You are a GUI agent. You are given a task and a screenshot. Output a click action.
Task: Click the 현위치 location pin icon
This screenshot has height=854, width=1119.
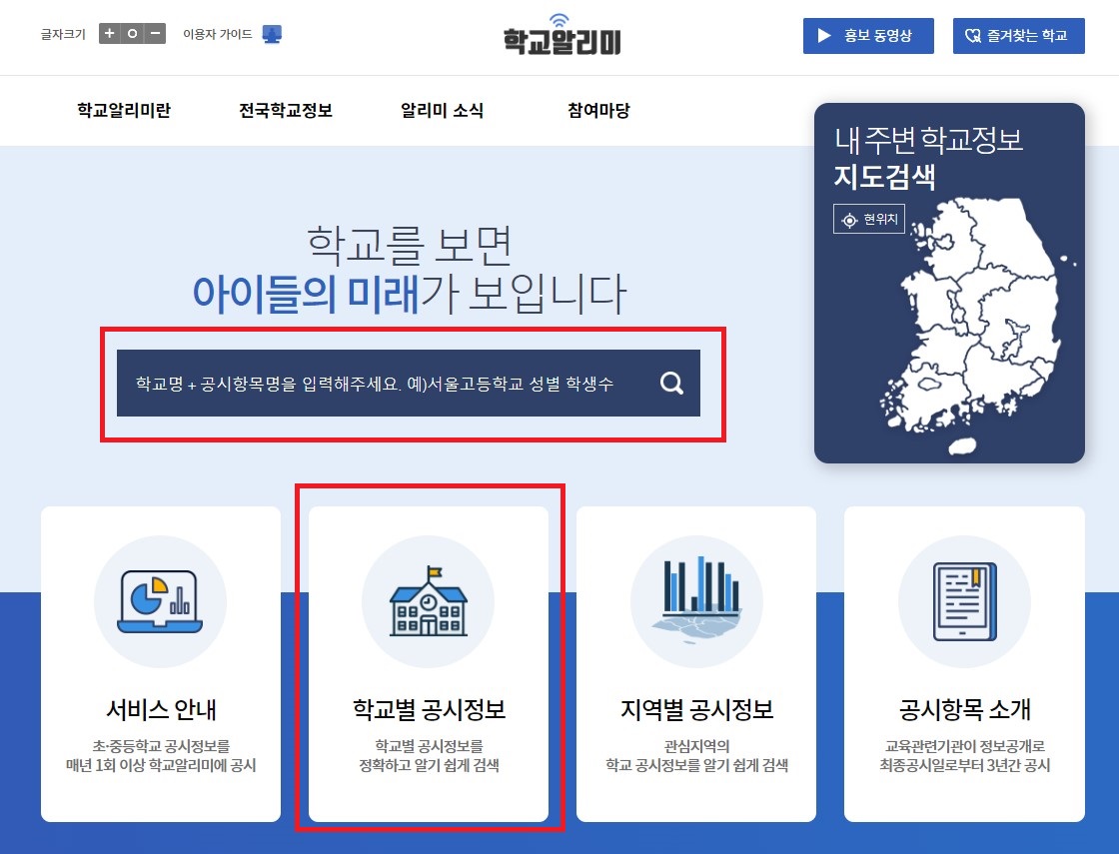point(850,219)
